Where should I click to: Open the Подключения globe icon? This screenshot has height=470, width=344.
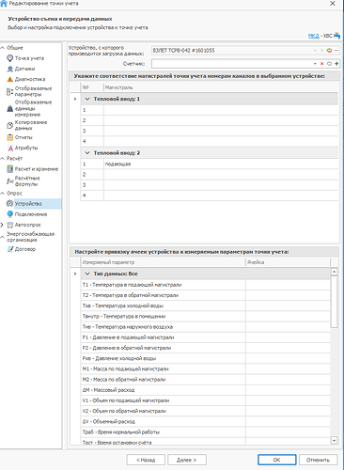click(x=10, y=214)
